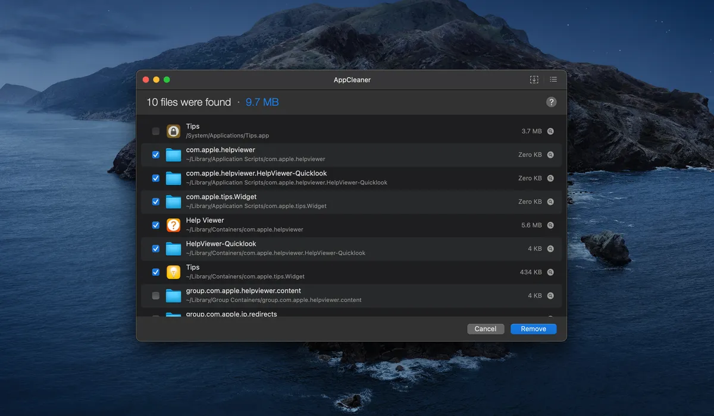Click magnifier for the 434 KB Tips row

click(550, 272)
